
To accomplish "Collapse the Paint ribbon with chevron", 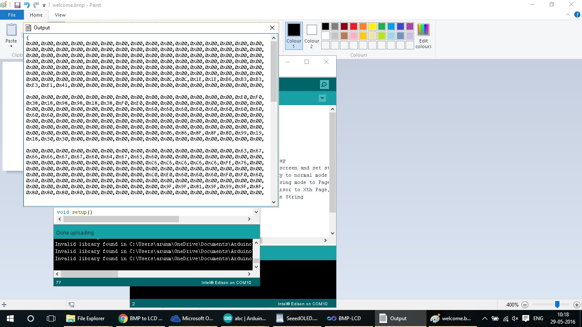I will click(x=567, y=14).
